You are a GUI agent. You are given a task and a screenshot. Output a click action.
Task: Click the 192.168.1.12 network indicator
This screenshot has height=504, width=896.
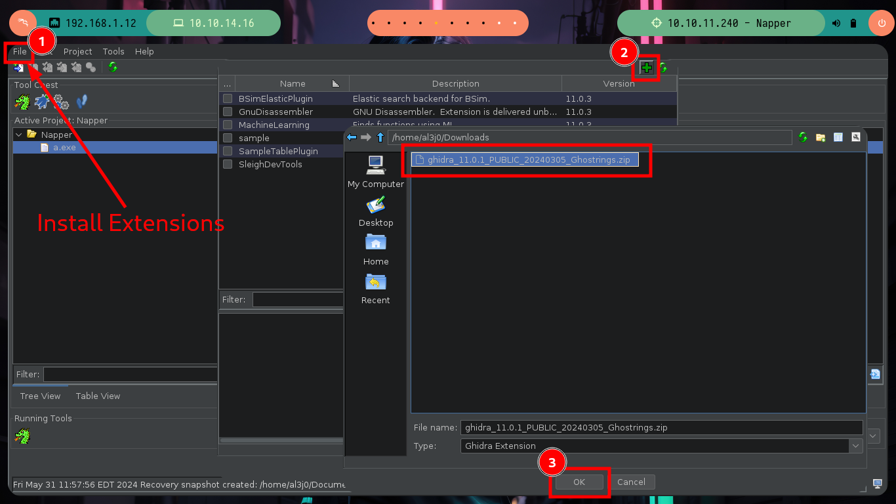coord(92,23)
